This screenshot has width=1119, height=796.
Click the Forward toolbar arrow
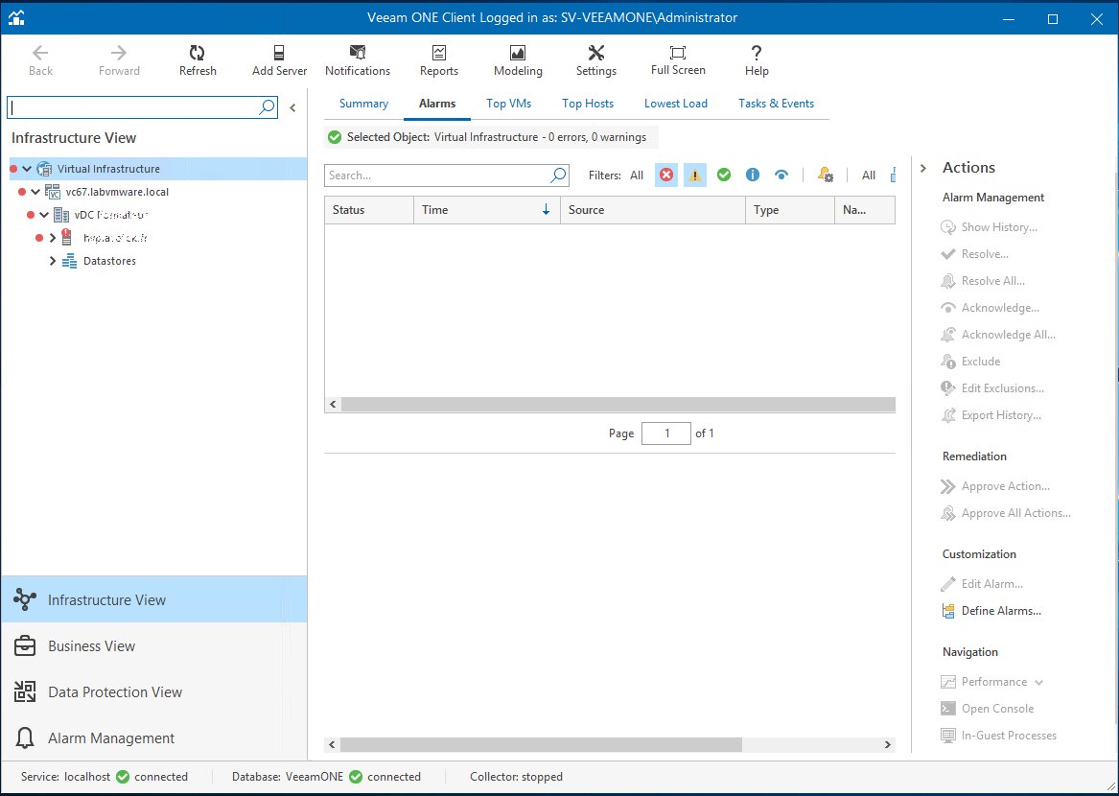[119, 60]
